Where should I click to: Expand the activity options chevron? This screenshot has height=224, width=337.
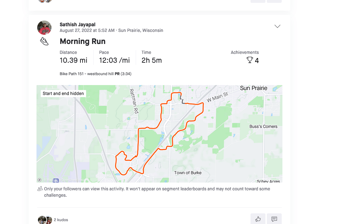[277, 26]
